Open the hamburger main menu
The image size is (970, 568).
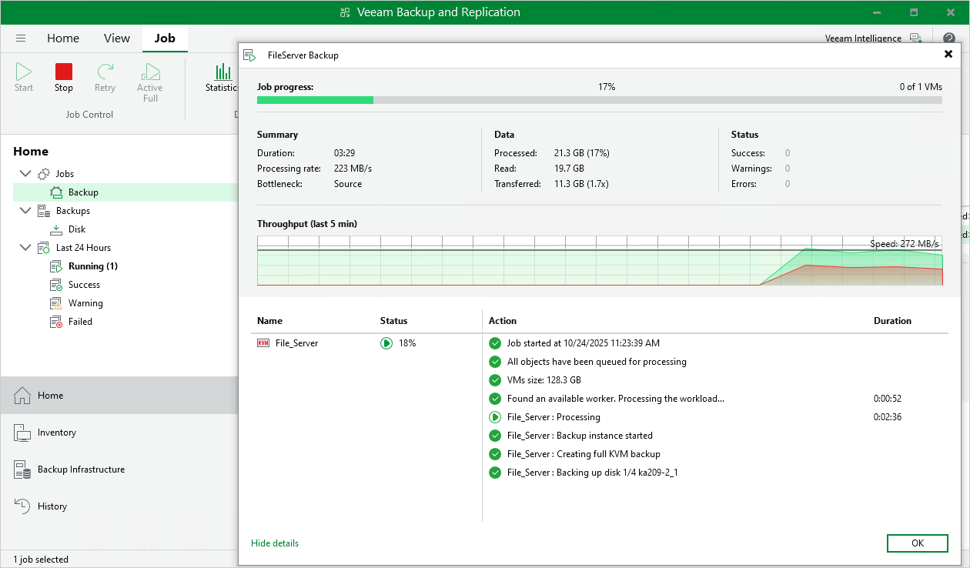[21, 38]
